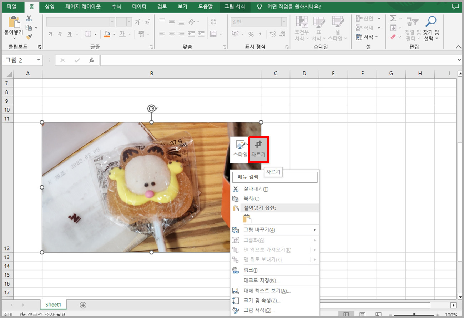
Task: Switch to the 수식 tab
Action: pos(116,6)
